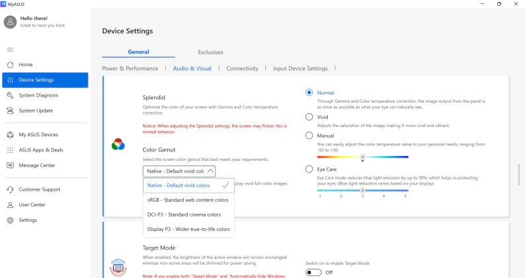Open Customer Support page
The image size is (525, 278).
pos(45,189)
